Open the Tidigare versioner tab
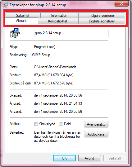The height and width of the screenshot is (167, 132). (102, 16)
